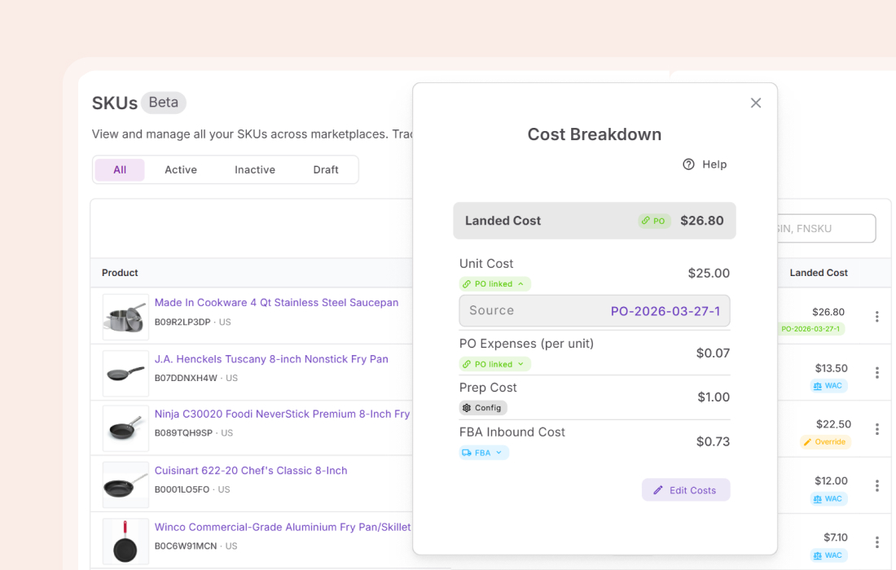The height and width of the screenshot is (570, 896).
Task: Click the WAC badge under the $13.50 landed cost
Action: click(829, 385)
